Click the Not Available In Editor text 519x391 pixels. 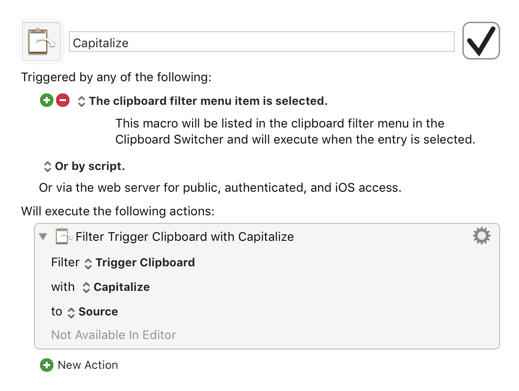(113, 335)
